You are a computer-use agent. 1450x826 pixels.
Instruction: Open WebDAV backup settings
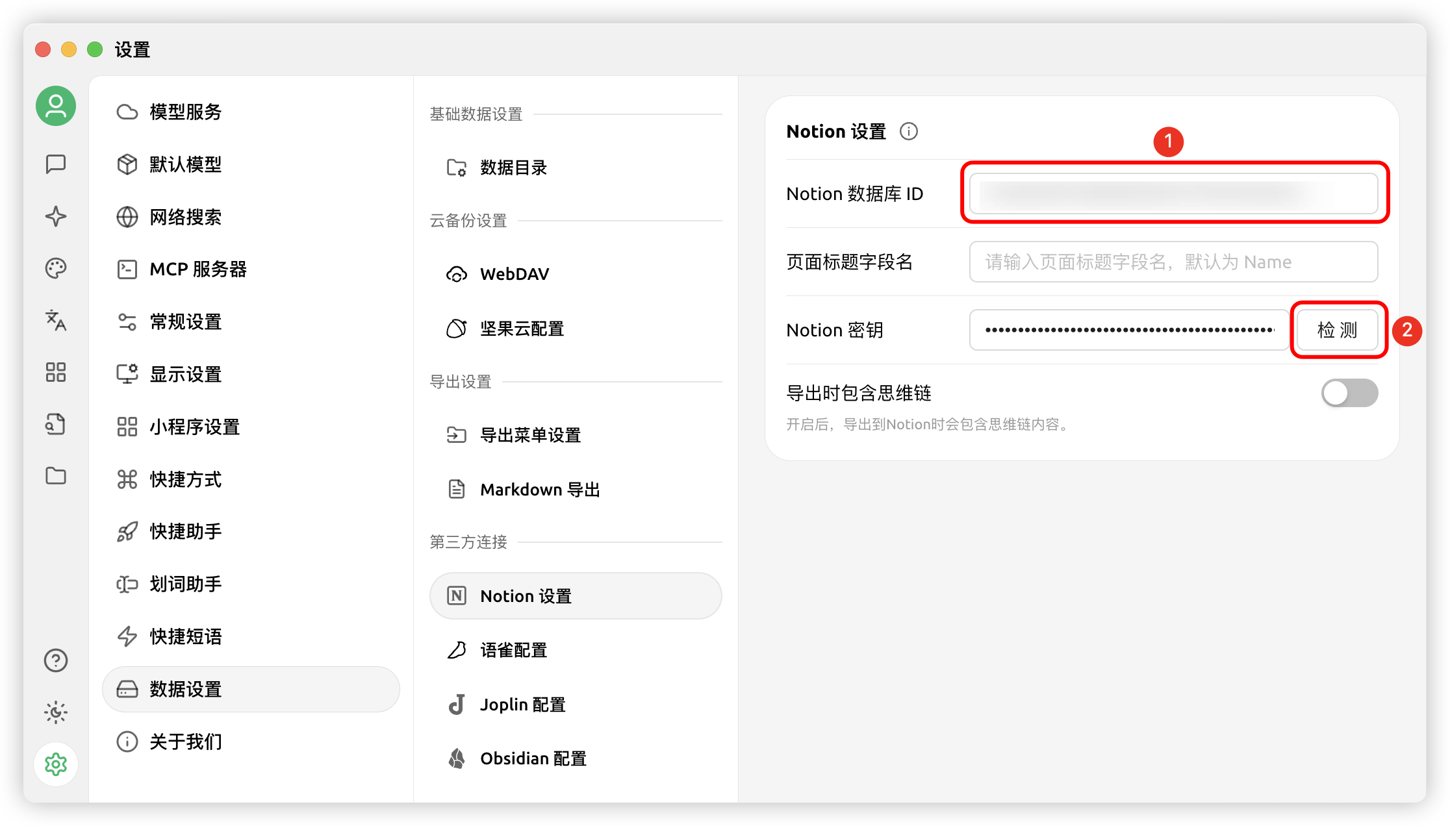[x=514, y=275]
